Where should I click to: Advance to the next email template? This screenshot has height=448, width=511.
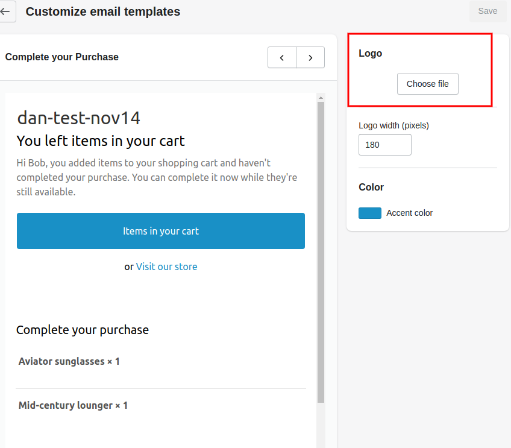coord(310,57)
